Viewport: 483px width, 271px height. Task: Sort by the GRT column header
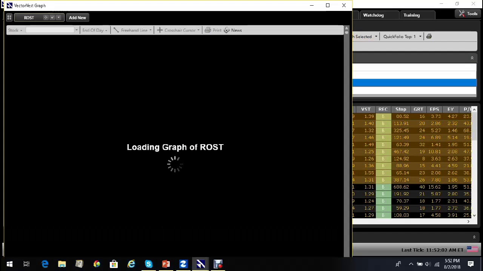tap(418, 109)
